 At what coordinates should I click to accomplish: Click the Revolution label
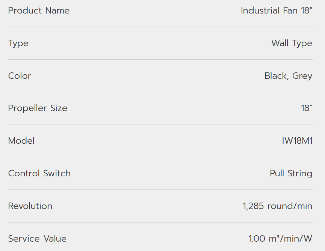[30, 206]
